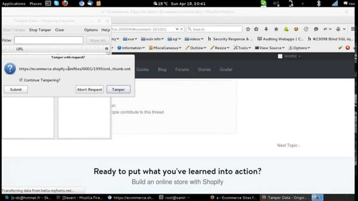Screen dimensions: 358x201
Task: Bookmark this page with the star icon
Action: (248, 29)
